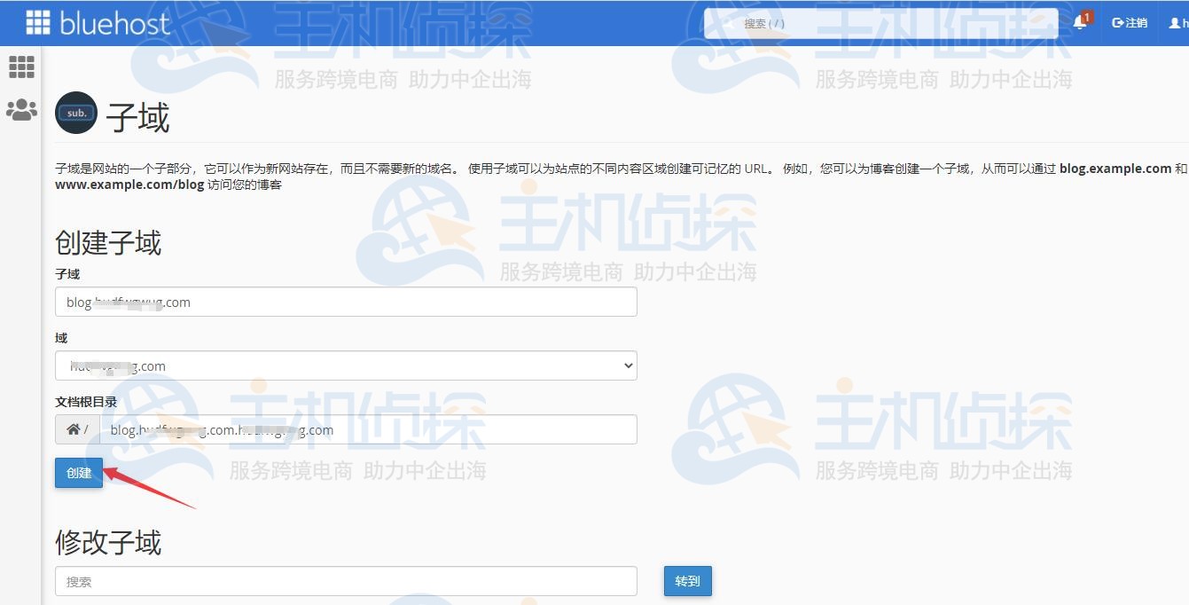Click the Bluehost logo in top bar
1189x605 pixels.
click(112, 23)
